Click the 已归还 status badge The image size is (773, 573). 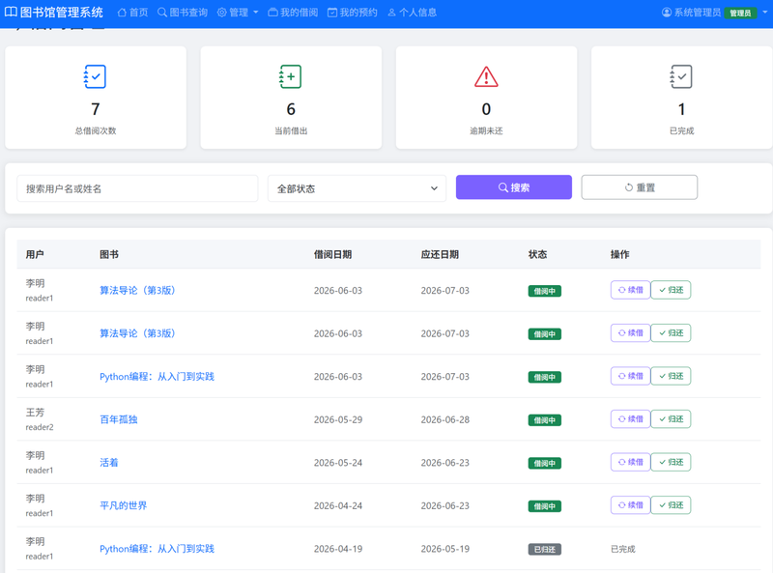545,550
